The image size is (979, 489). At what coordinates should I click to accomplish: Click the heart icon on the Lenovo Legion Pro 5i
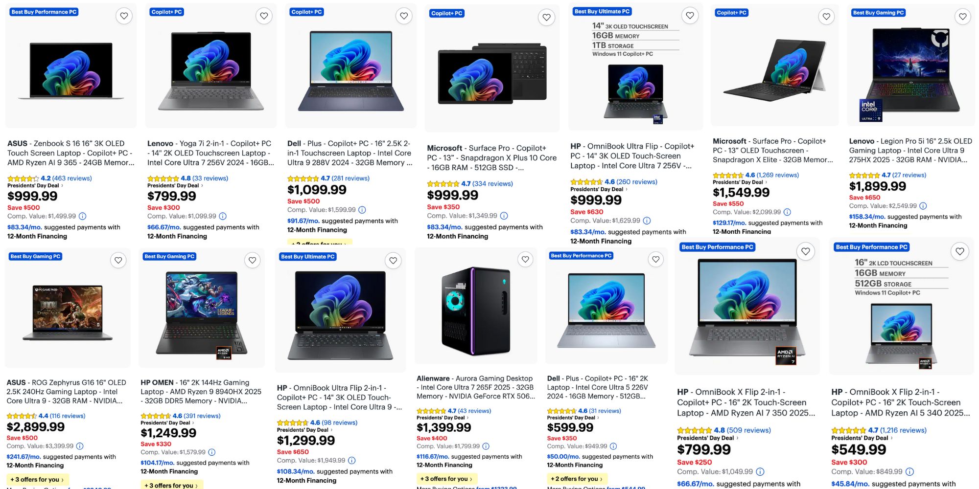click(962, 16)
